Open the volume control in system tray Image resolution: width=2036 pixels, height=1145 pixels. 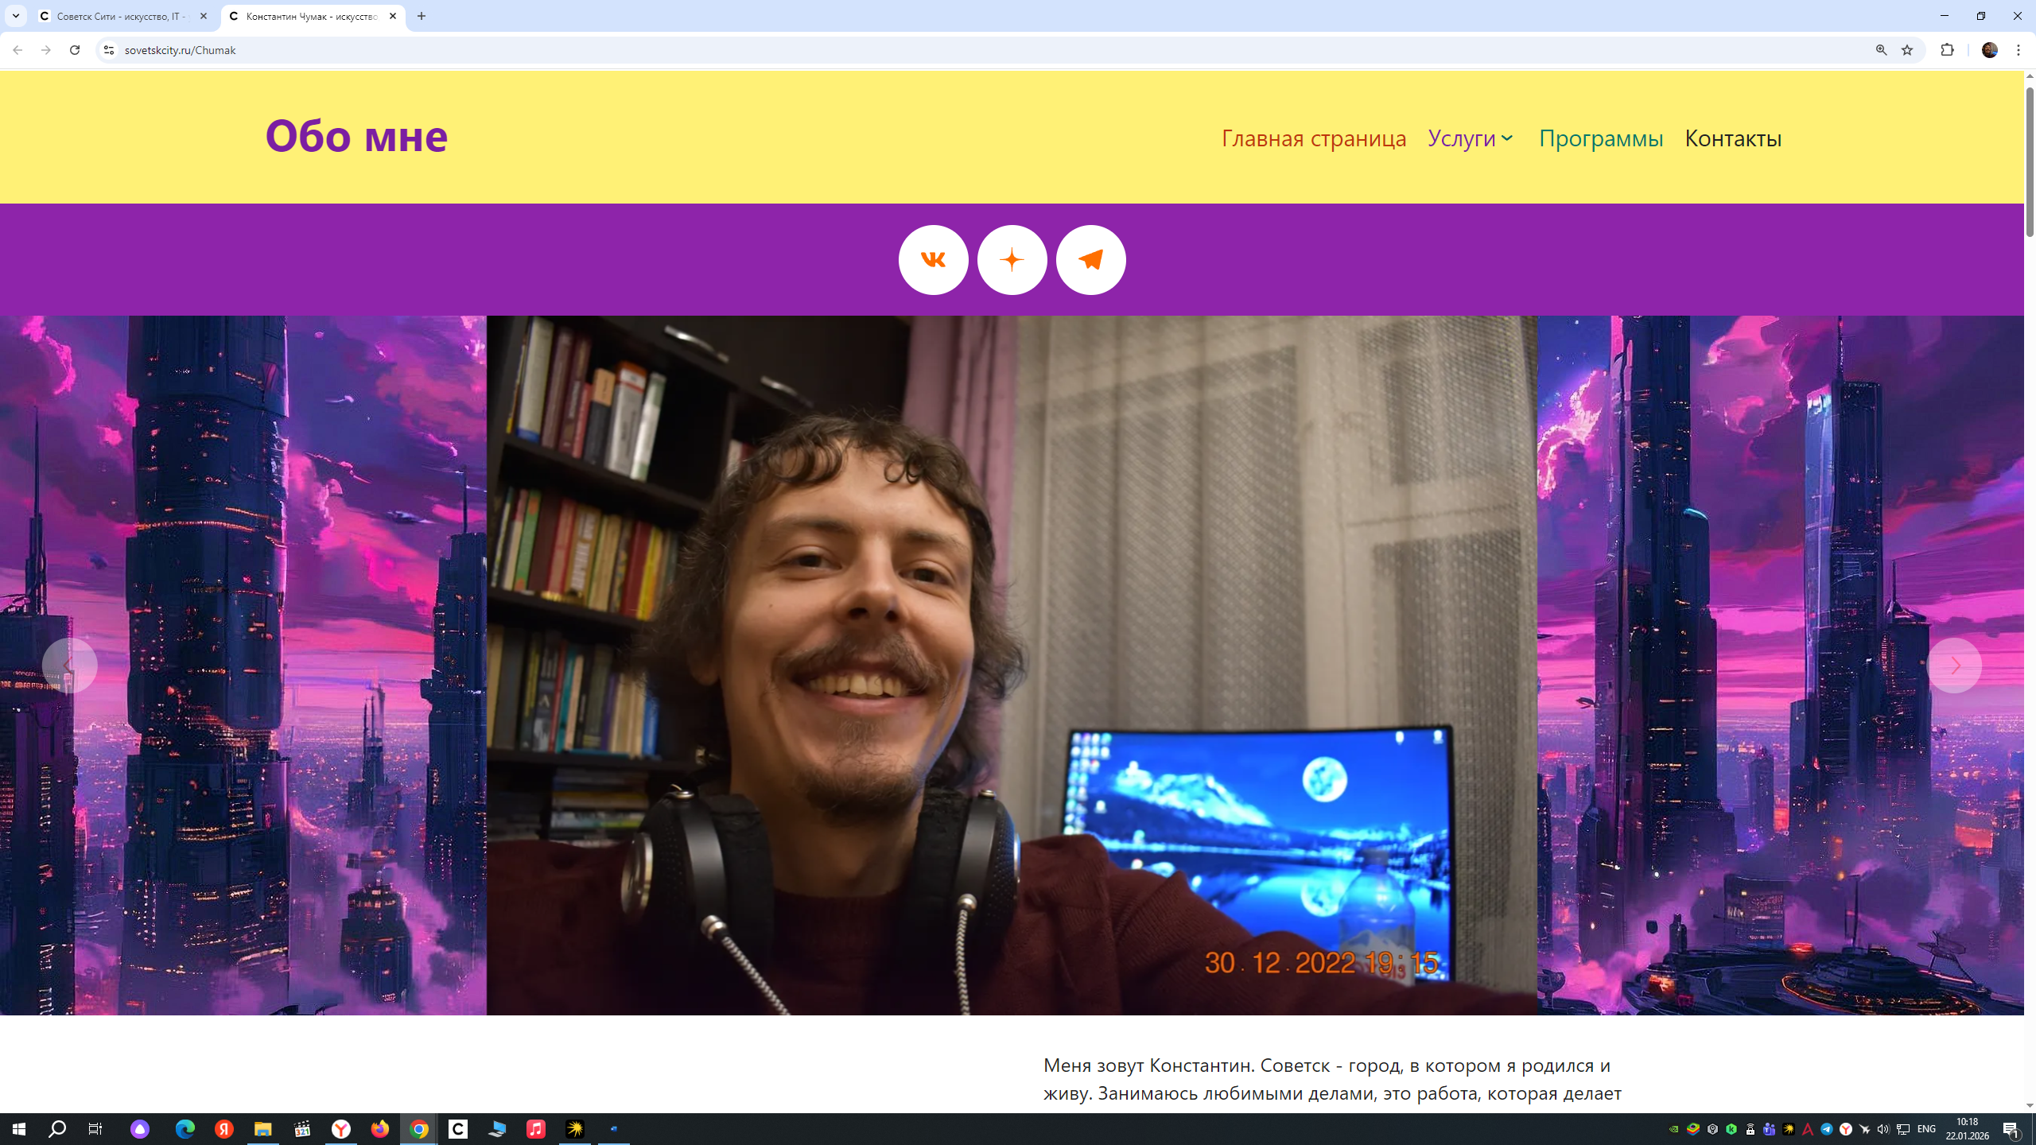pos(1883,1129)
